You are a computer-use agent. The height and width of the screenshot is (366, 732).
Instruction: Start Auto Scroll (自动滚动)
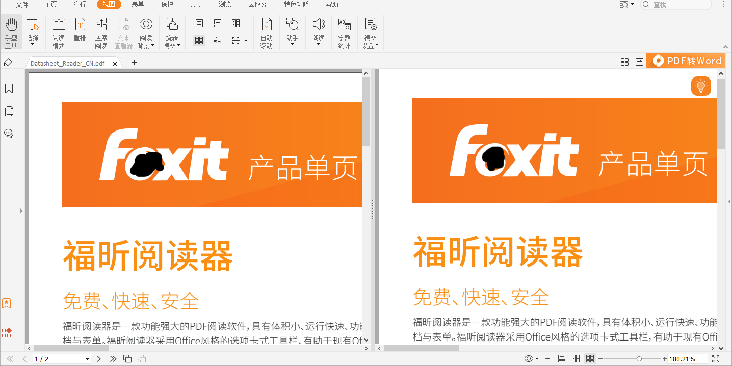(x=267, y=33)
